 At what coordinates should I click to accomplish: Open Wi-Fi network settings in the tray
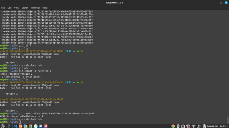tap(194, 126)
